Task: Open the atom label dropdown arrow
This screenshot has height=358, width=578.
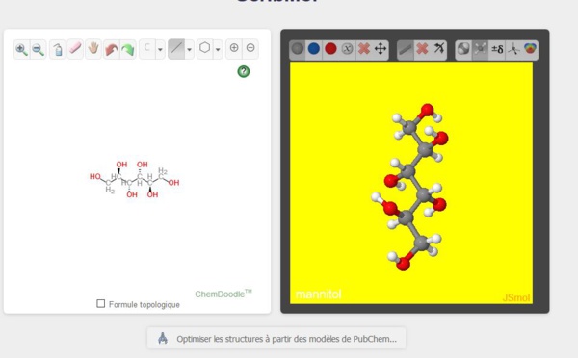Action: coord(160,49)
